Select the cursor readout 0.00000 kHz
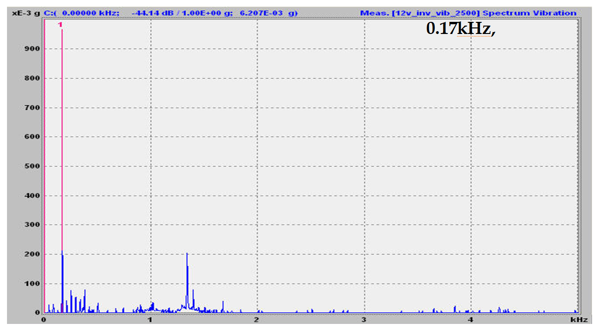The width and height of the screenshot is (599, 330). tap(90, 13)
